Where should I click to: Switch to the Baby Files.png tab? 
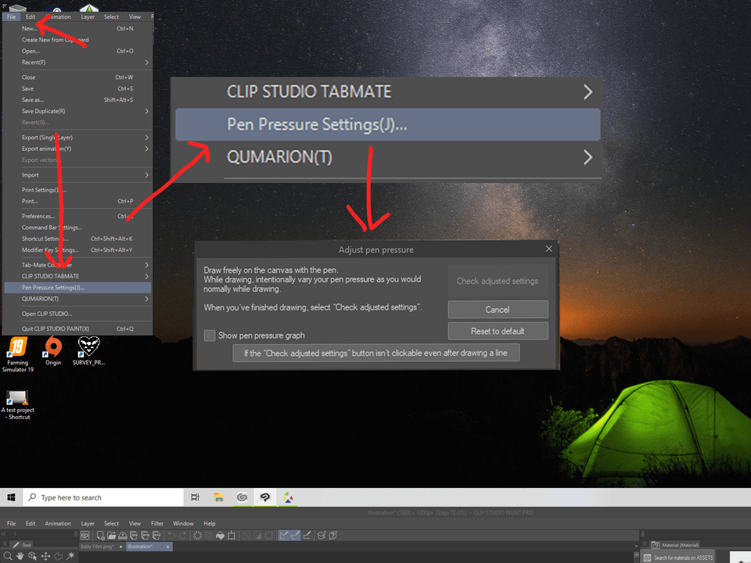coord(98,547)
